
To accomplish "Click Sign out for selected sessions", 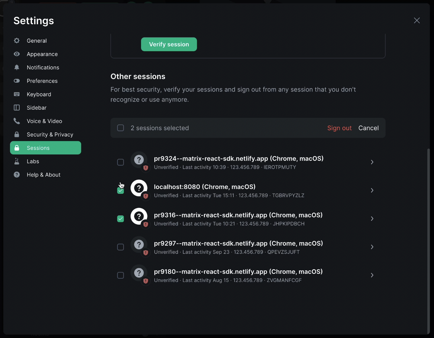I will point(339,128).
